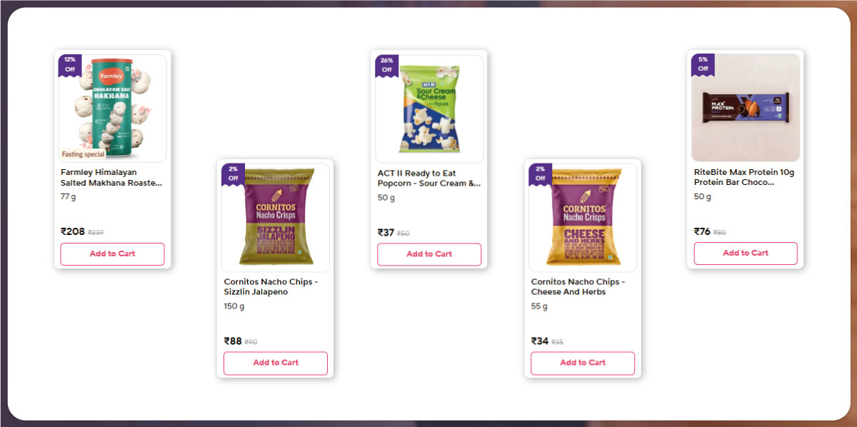Click the 2% Off badge on Cheese And Herbs

pos(540,174)
